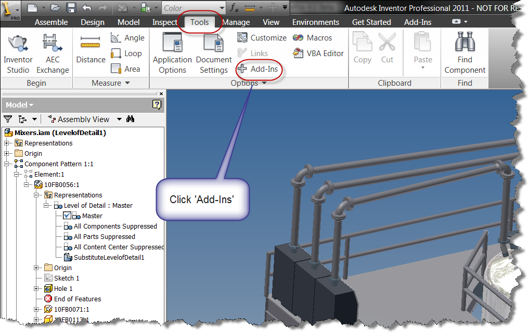Switch to the Manage ribbon tab

(236, 22)
